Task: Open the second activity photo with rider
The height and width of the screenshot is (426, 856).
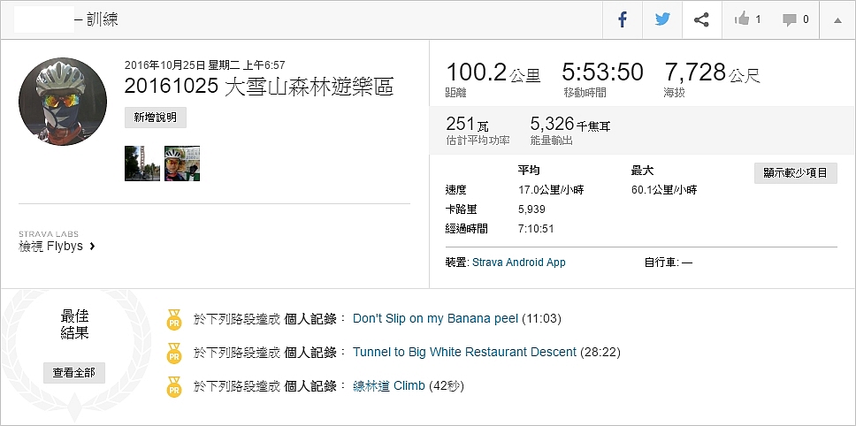Action: (x=182, y=164)
